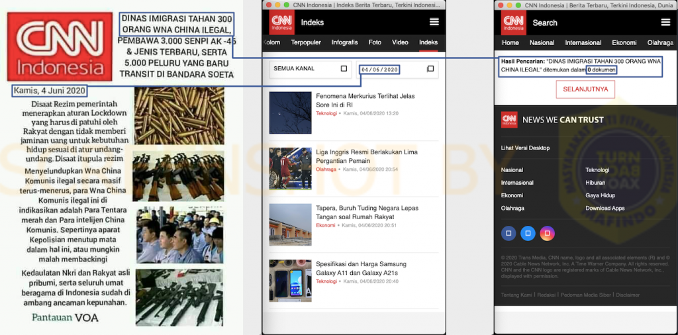
Task: Click the housing rooftops thumbnail
Action: [290, 225]
